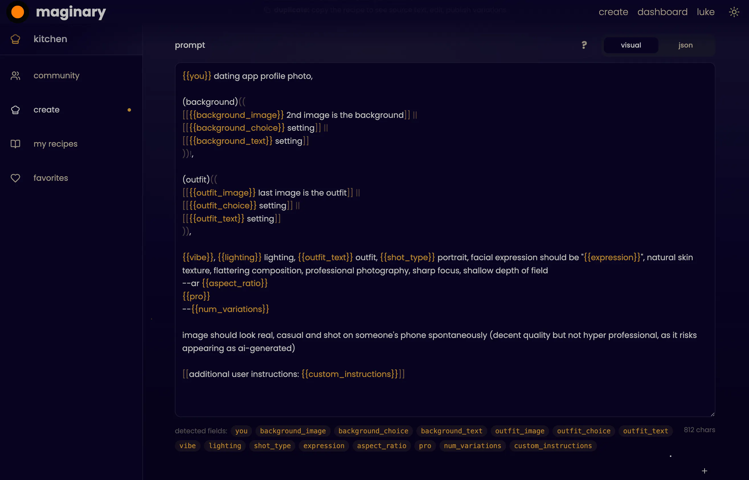This screenshot has height=480, width=749.
Task: Click the outfit_image field chip
Action: coord(519,431)
